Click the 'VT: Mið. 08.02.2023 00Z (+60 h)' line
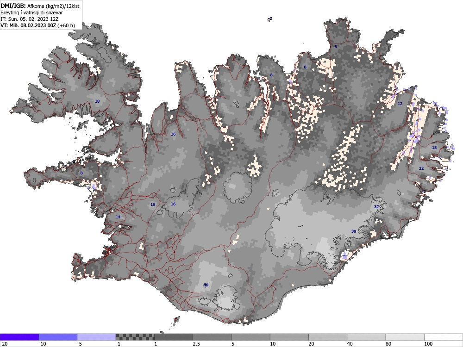Image resolution: width=463 pixels, height=347 pixels. 38,25
